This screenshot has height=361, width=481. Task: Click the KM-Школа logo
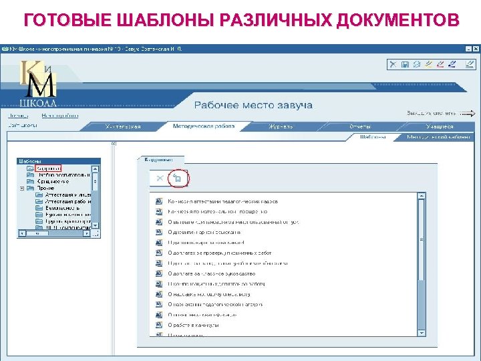[38, 84]
